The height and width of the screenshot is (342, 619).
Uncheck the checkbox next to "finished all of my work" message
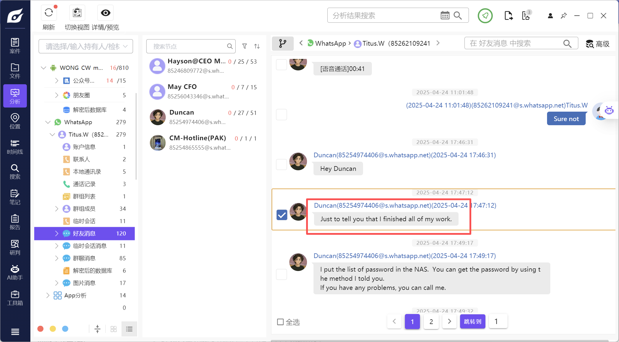(282, 215)
